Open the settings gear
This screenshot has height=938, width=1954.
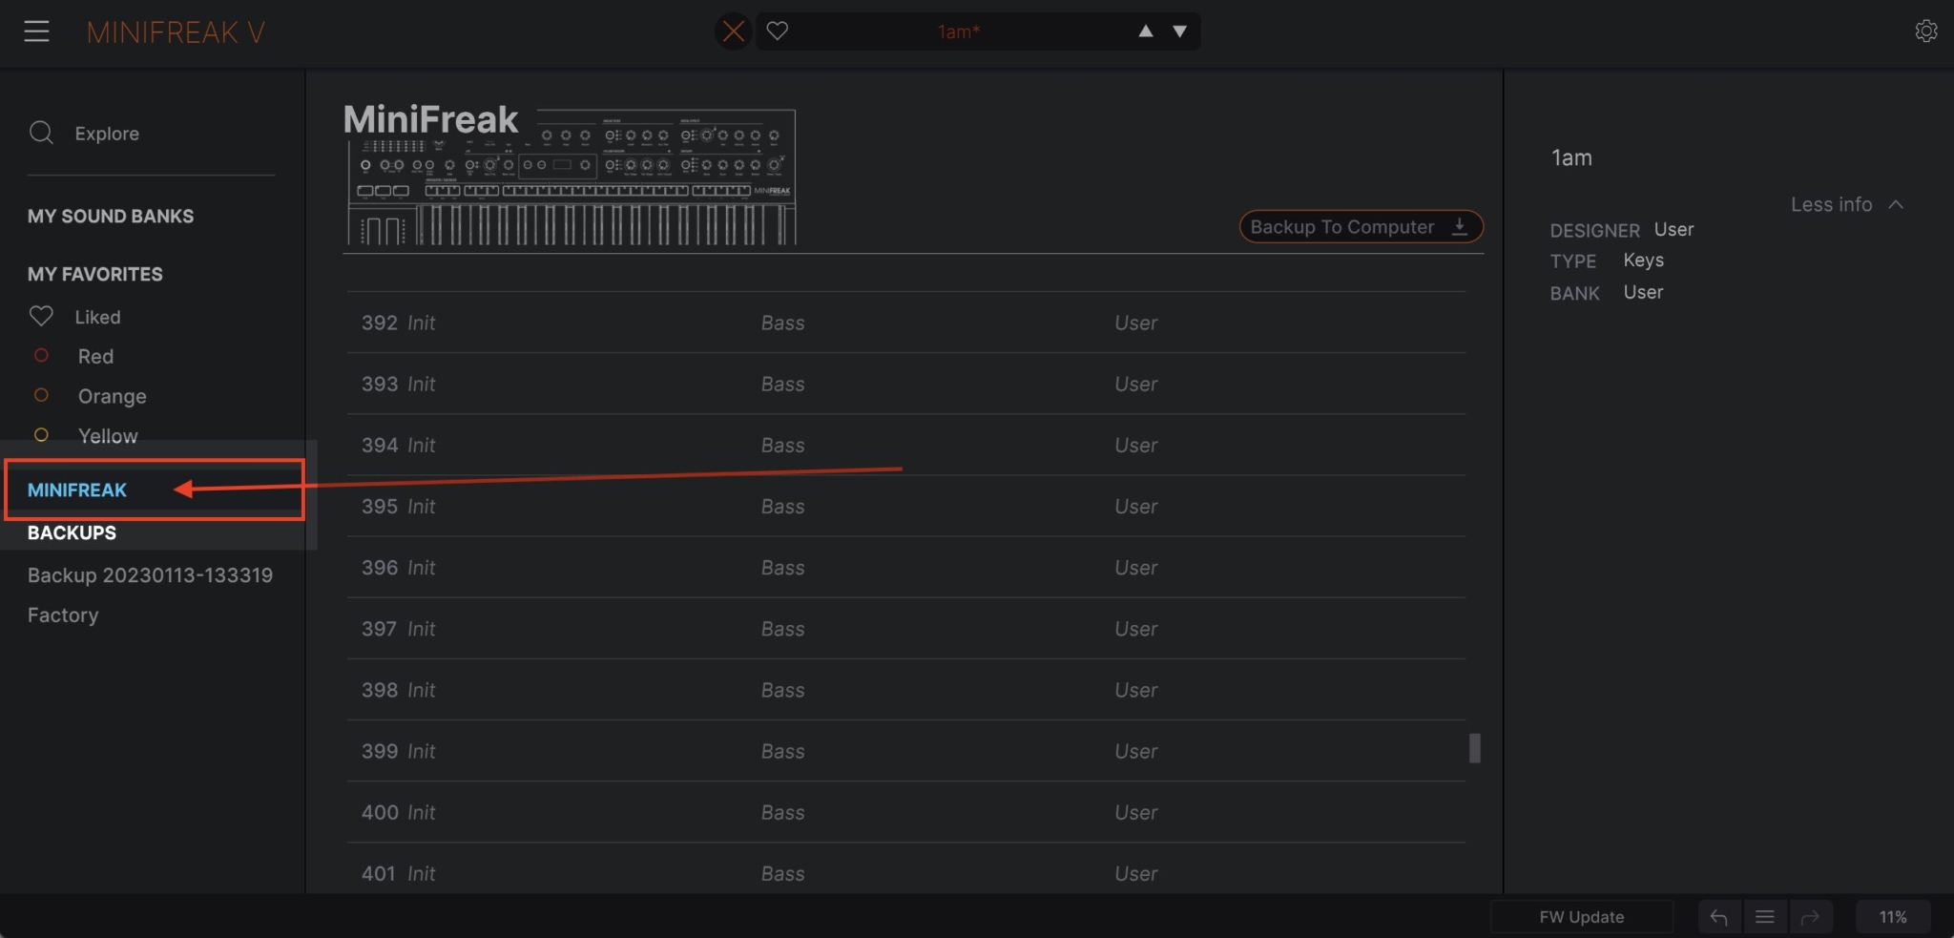(1926, 31)
